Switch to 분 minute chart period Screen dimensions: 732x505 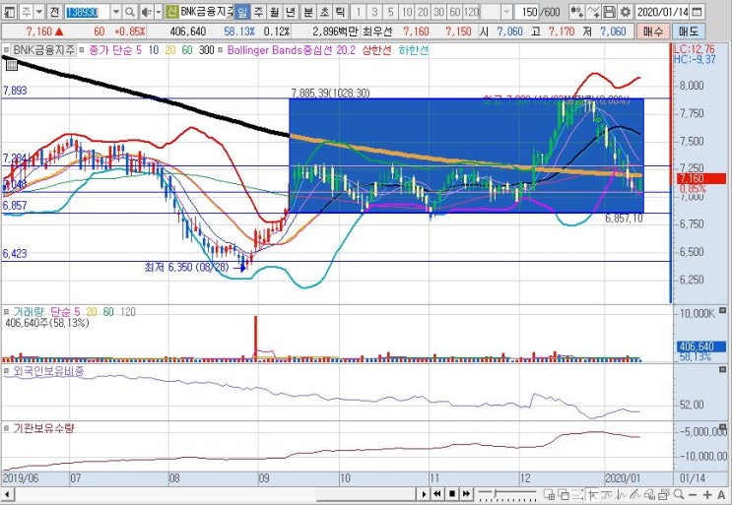pyautogui.click(x=308, y=12)
